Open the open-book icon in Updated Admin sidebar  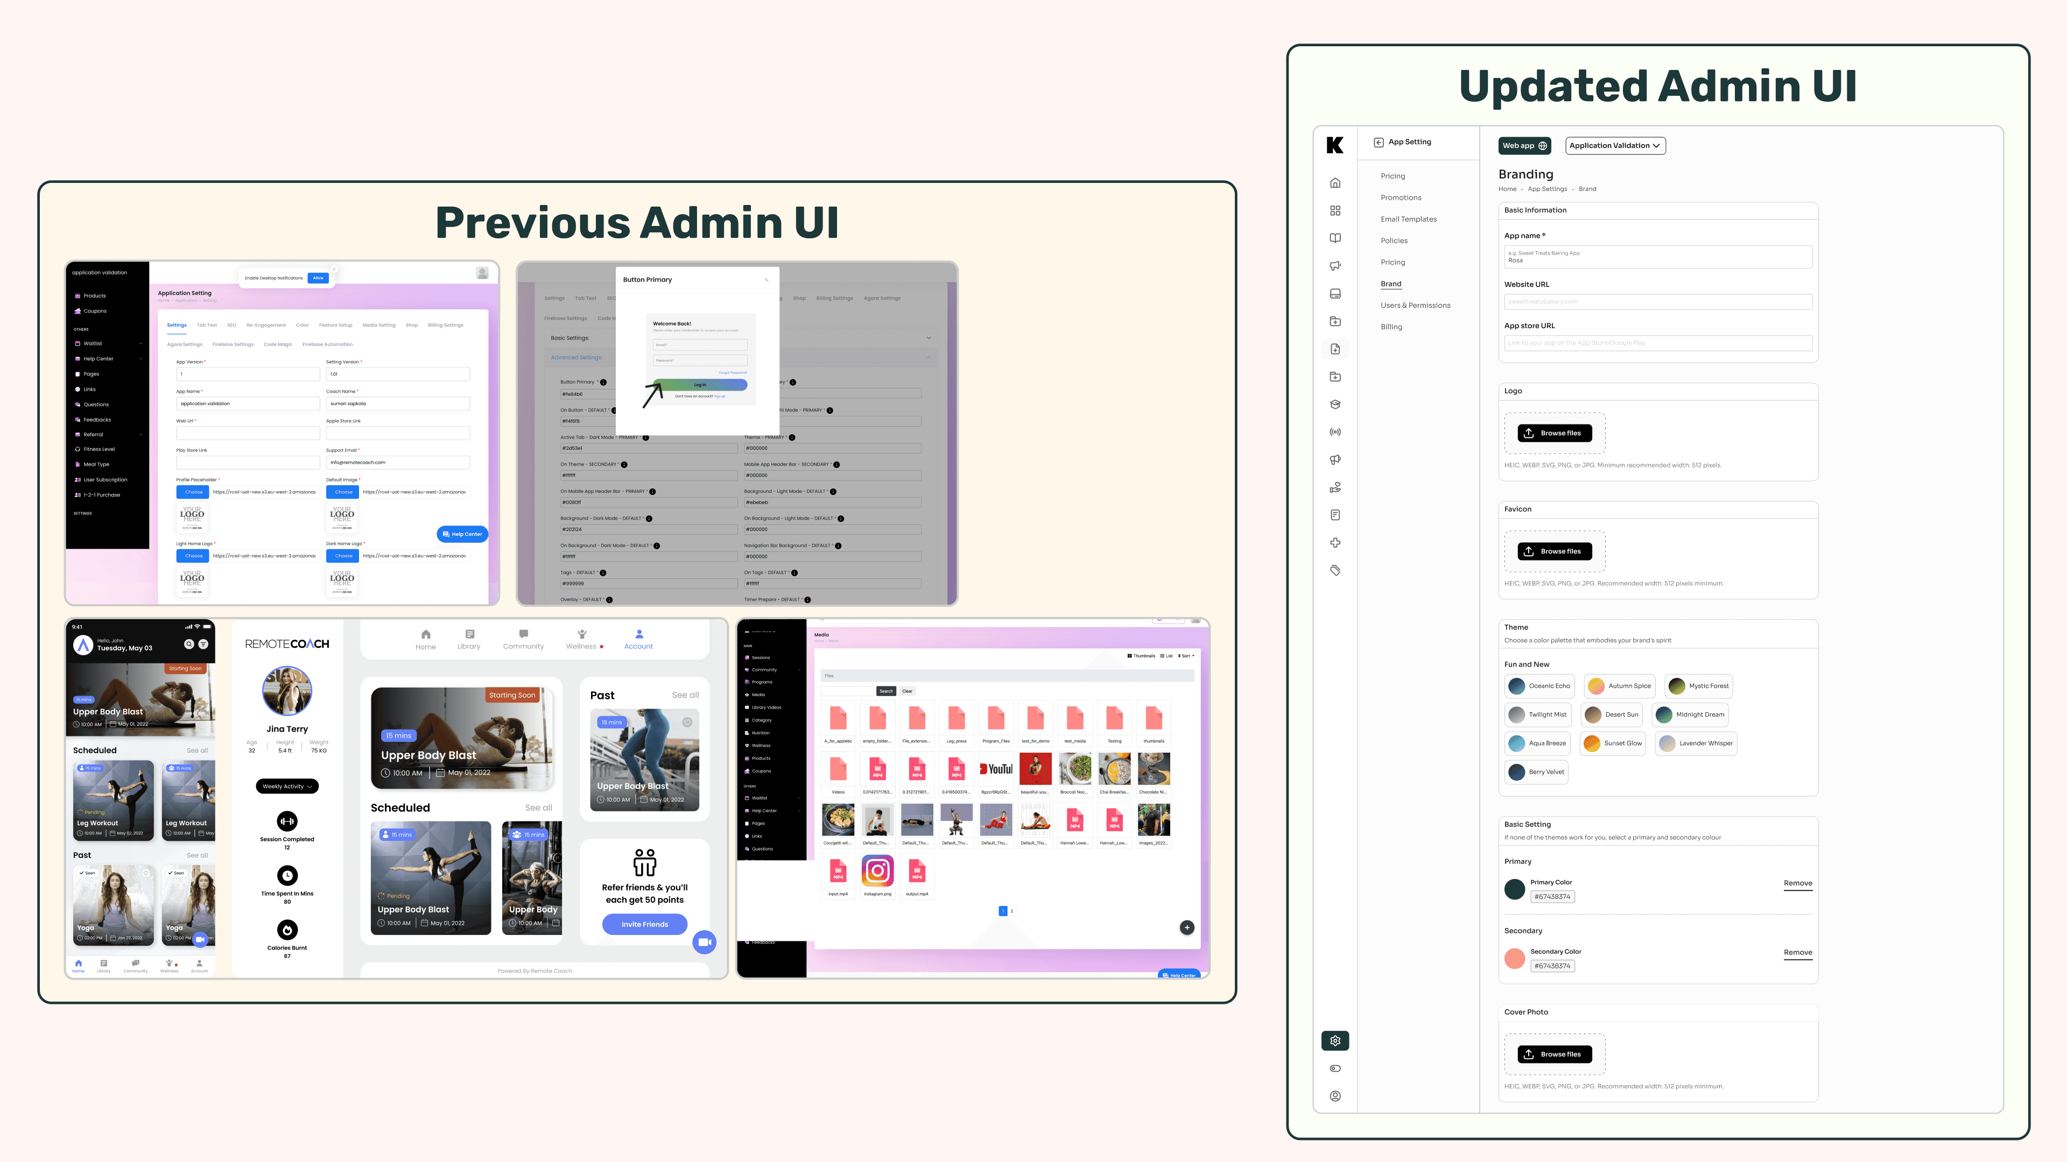click(x=1335, y=238)
